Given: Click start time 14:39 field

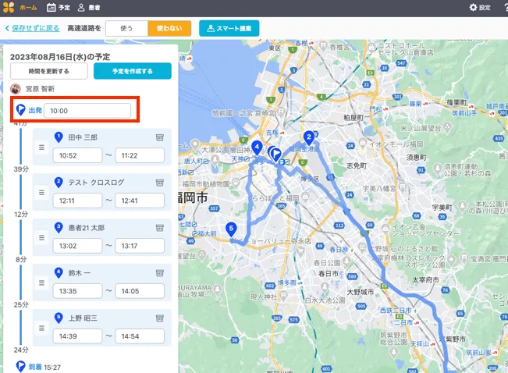Looking at the screenshot, I should coord(77,336).
